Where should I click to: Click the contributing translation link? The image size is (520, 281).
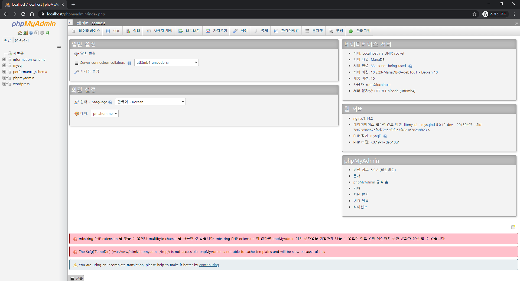click(x=209, y=265)
